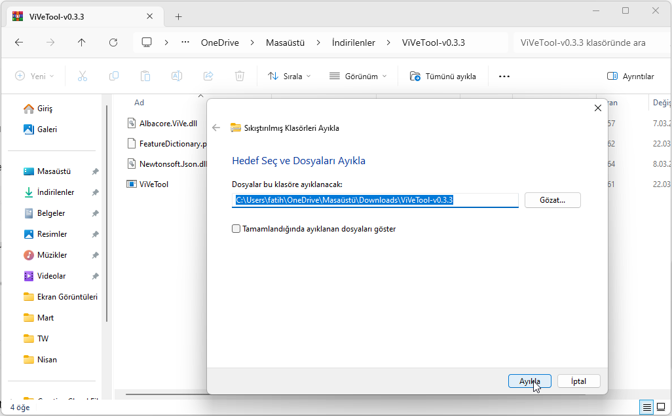
Task: Click the Share icon
Action: tap(208, 76)
